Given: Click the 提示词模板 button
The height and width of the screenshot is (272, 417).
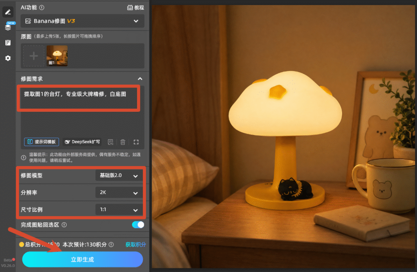Looking at the screenshot, I should click(42, 142).
